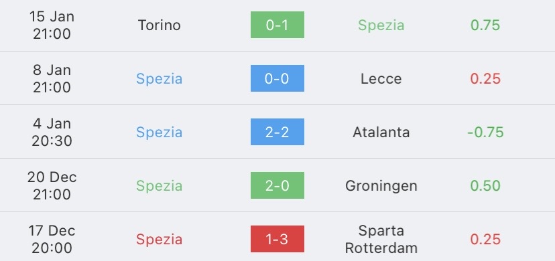Open green Spezia in Groningen match
The image size is (555, 261).
[160, 186]
